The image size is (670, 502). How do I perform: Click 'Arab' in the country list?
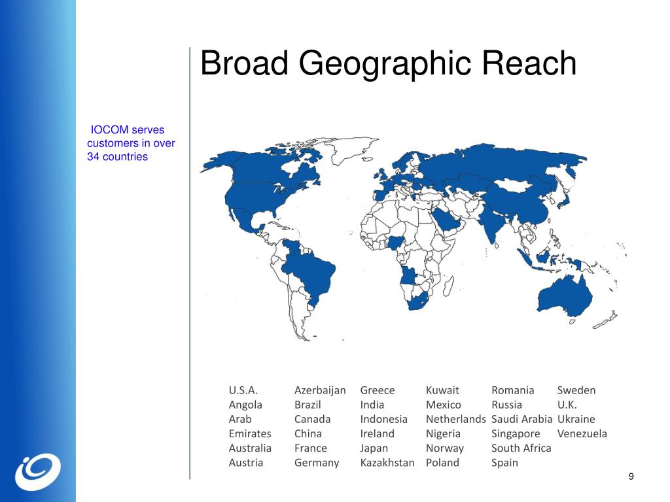[x=240, y=419]
